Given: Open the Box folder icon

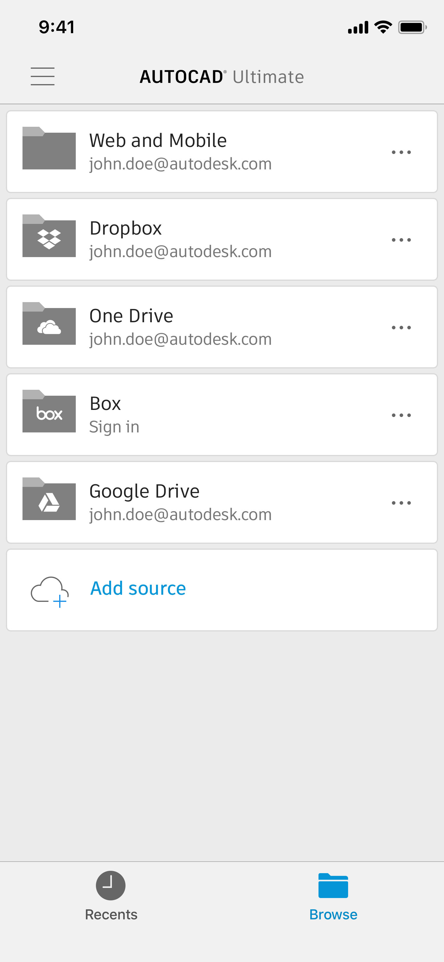Looking at the screenshot, I should (49, 411).
